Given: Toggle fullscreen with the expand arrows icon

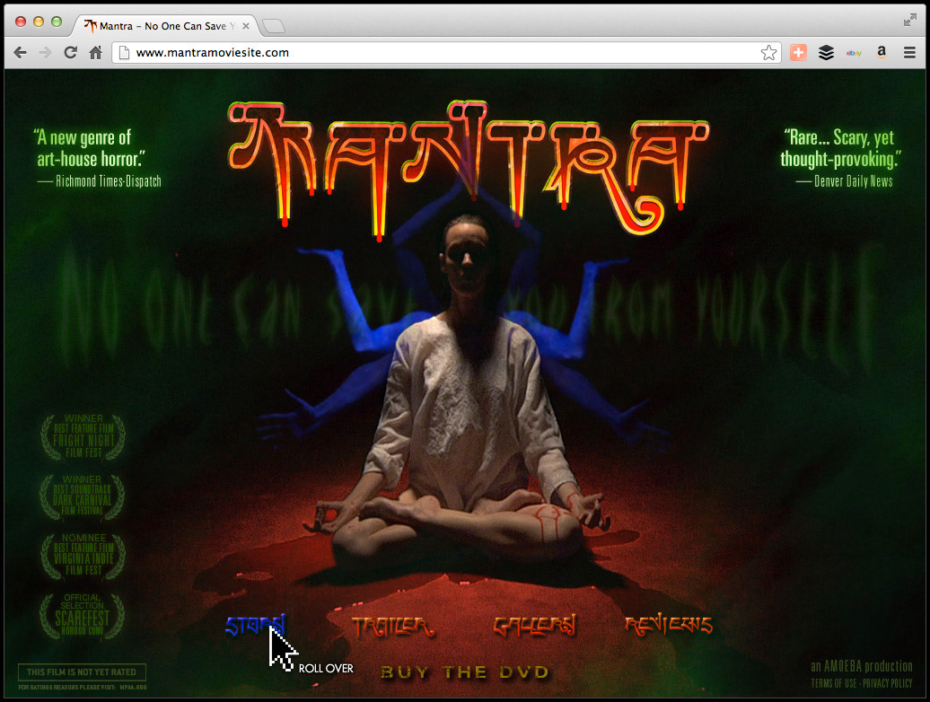Looking at the screenshot, I should click(x=909, y=21).
